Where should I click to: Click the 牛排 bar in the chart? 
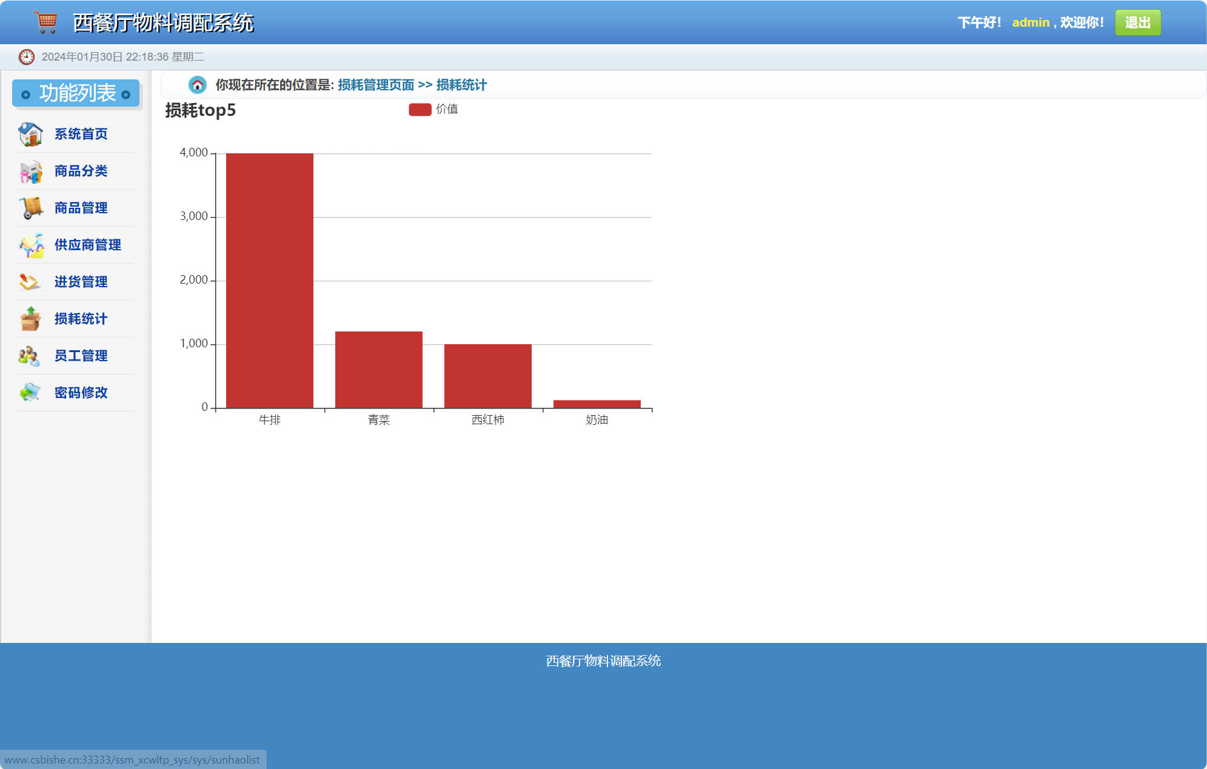(x=270, y=280)
